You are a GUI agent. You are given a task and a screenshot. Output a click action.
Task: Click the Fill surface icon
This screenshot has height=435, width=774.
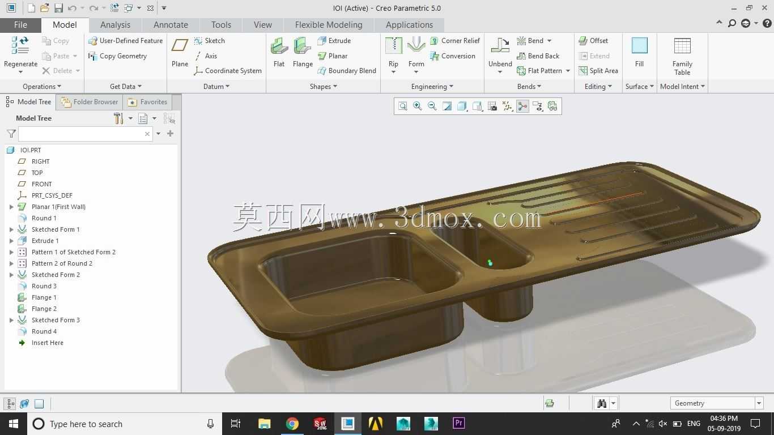[x=639, y=46]
